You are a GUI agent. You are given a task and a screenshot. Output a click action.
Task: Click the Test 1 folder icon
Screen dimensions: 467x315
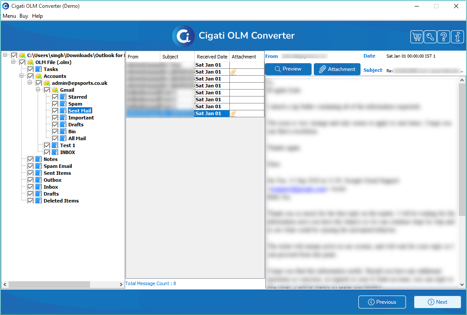tap(55, 145)
